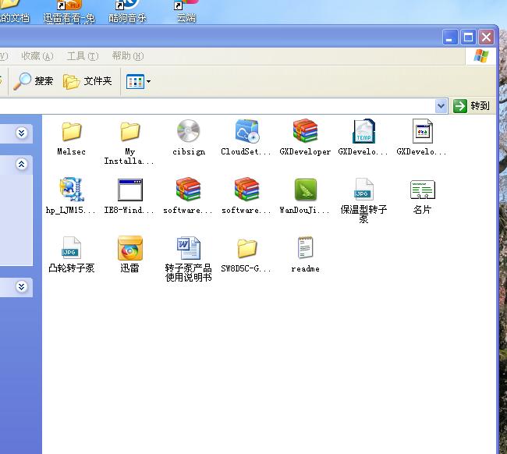Open the 帮助(H) menu
Image resolution: width=507 pixels, height=454 pixels.
click(x=127, y=56)
